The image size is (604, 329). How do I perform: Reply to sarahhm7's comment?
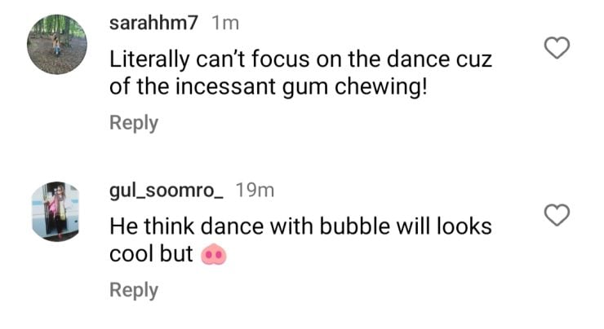click(x=134, y=123)
